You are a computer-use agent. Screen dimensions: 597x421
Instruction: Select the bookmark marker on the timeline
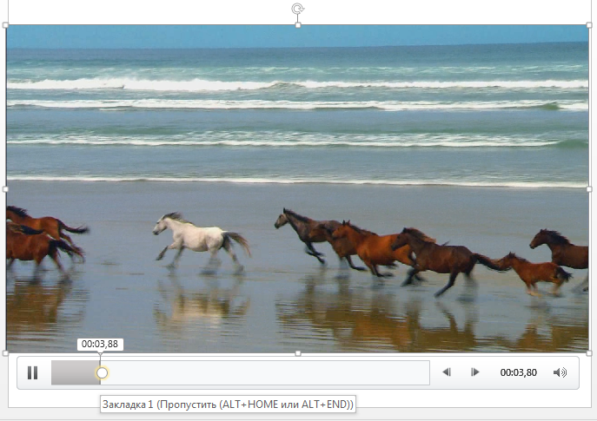(102, 373)
